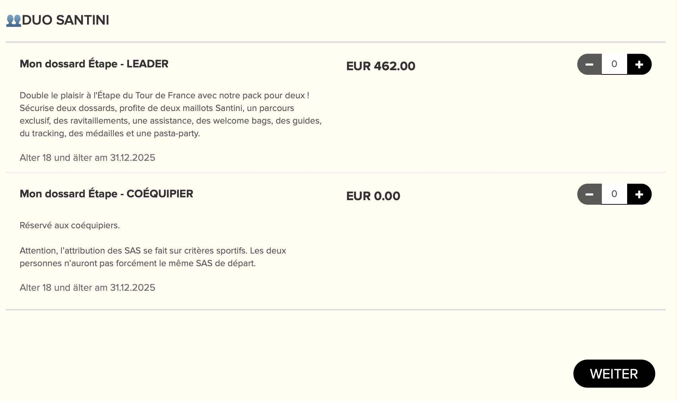The image size is (677, 401).
Task: Click the DUO SANTINI heading
Action: coord(65,20)
